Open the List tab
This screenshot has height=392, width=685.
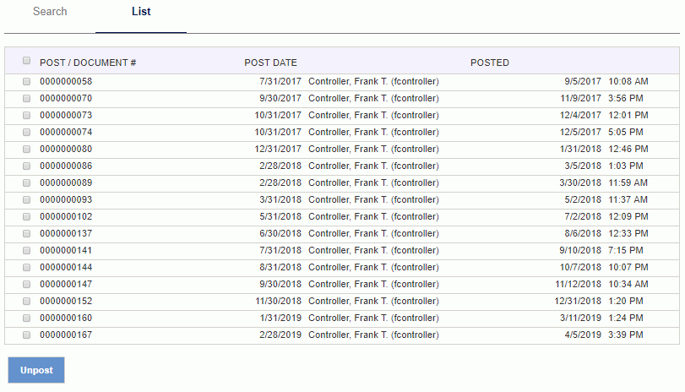pos(141,12)
